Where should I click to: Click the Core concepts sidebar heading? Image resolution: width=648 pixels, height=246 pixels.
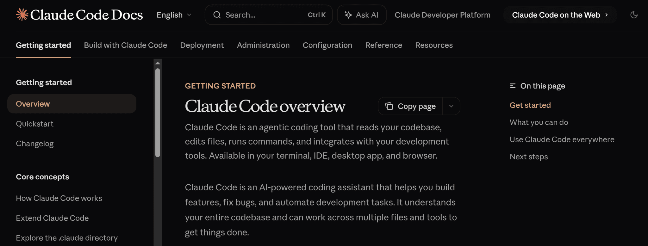click(42, 177)
